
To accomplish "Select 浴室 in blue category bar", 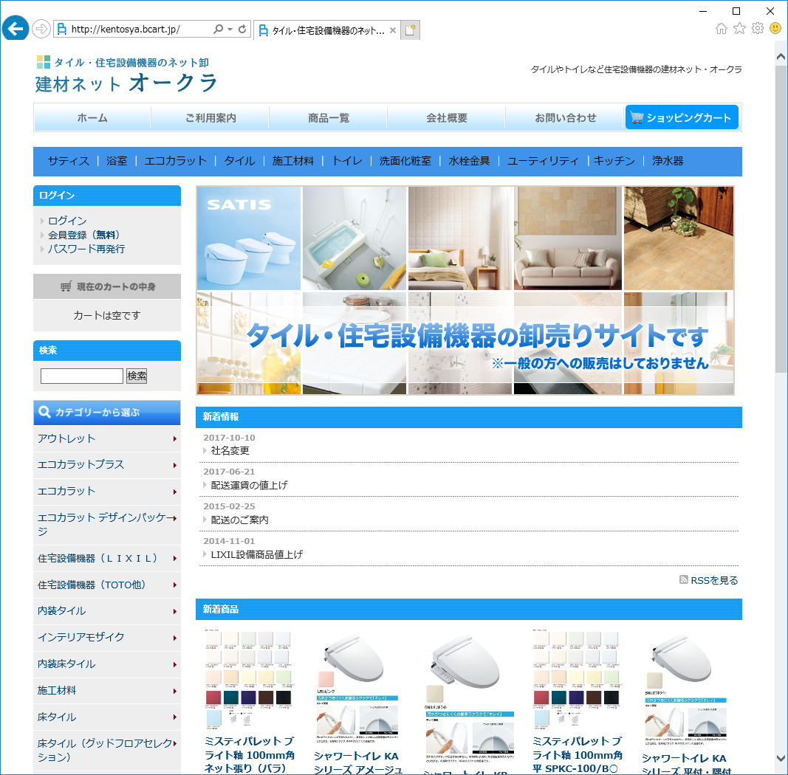I will [117, 161].
